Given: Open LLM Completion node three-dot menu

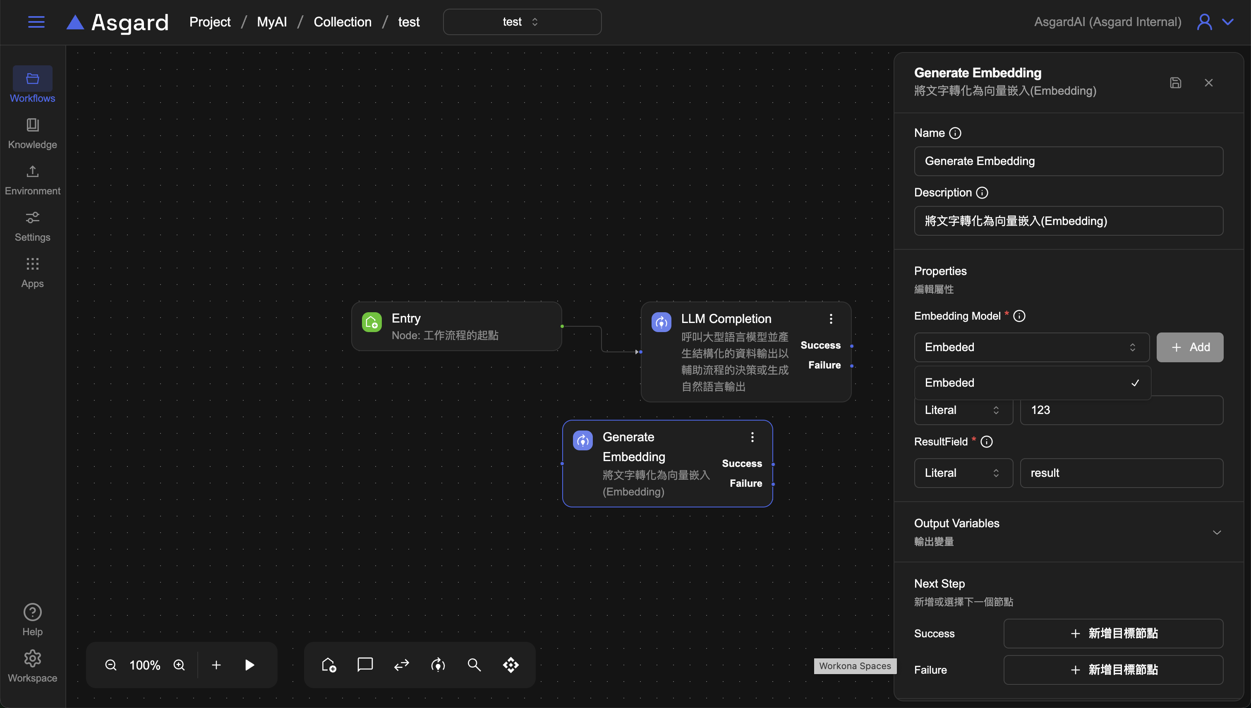Looking at the screenshot, I should pos(831,319).
